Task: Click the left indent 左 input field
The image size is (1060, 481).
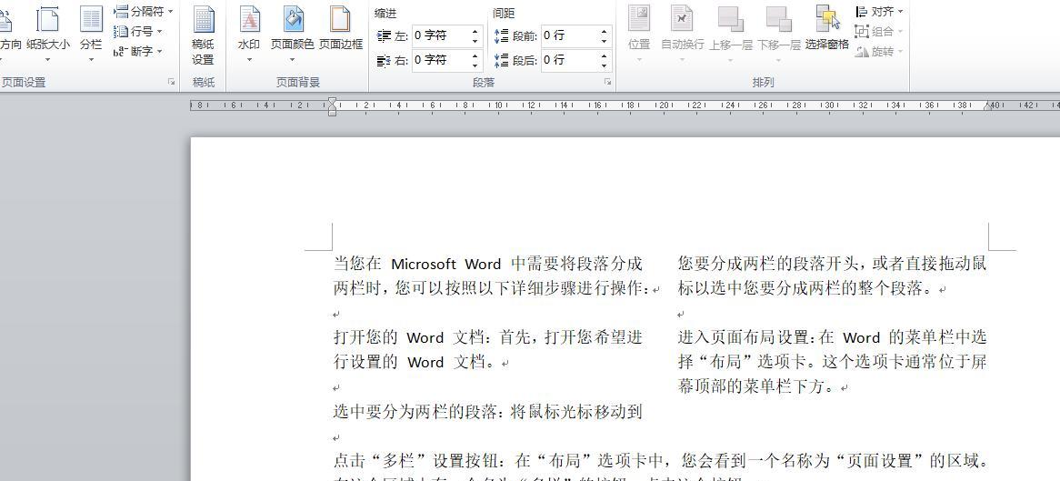Action: pos(440,35)
